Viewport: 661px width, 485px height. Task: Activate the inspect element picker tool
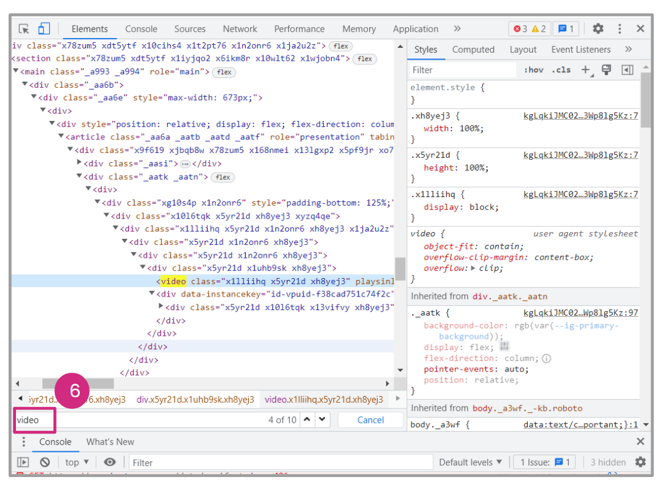(x=24, y=29)
